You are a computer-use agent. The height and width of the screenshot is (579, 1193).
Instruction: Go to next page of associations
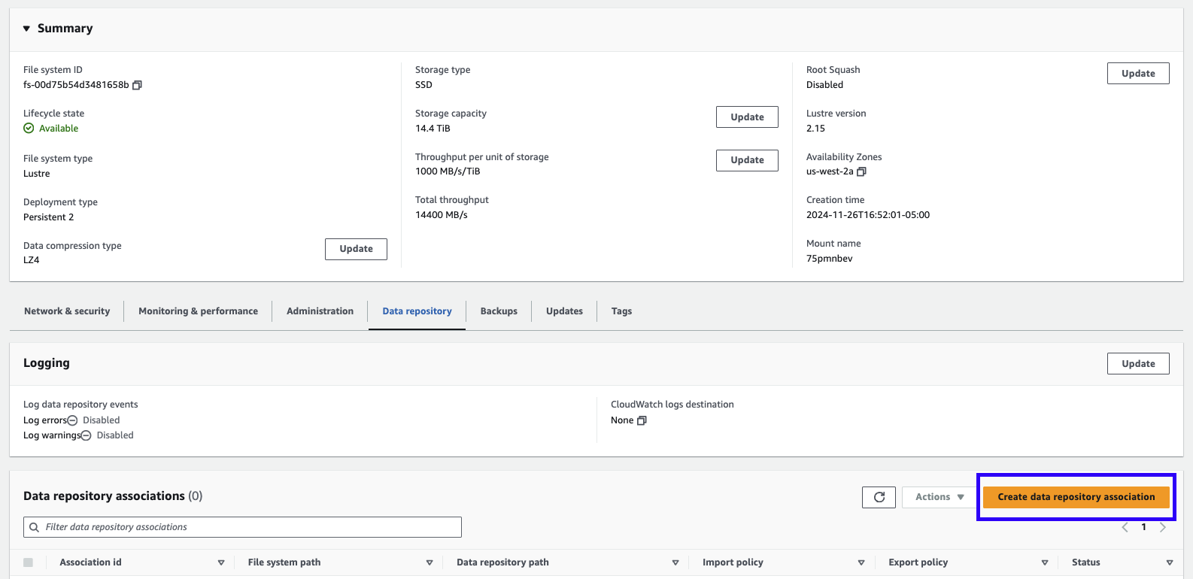coord(1163,527)
